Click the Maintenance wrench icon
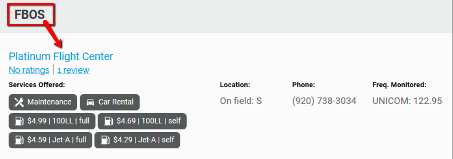453x159 pixels. coord(19,102)
